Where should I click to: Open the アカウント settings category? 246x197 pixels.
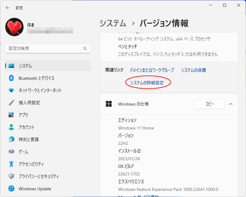[48, 127]
